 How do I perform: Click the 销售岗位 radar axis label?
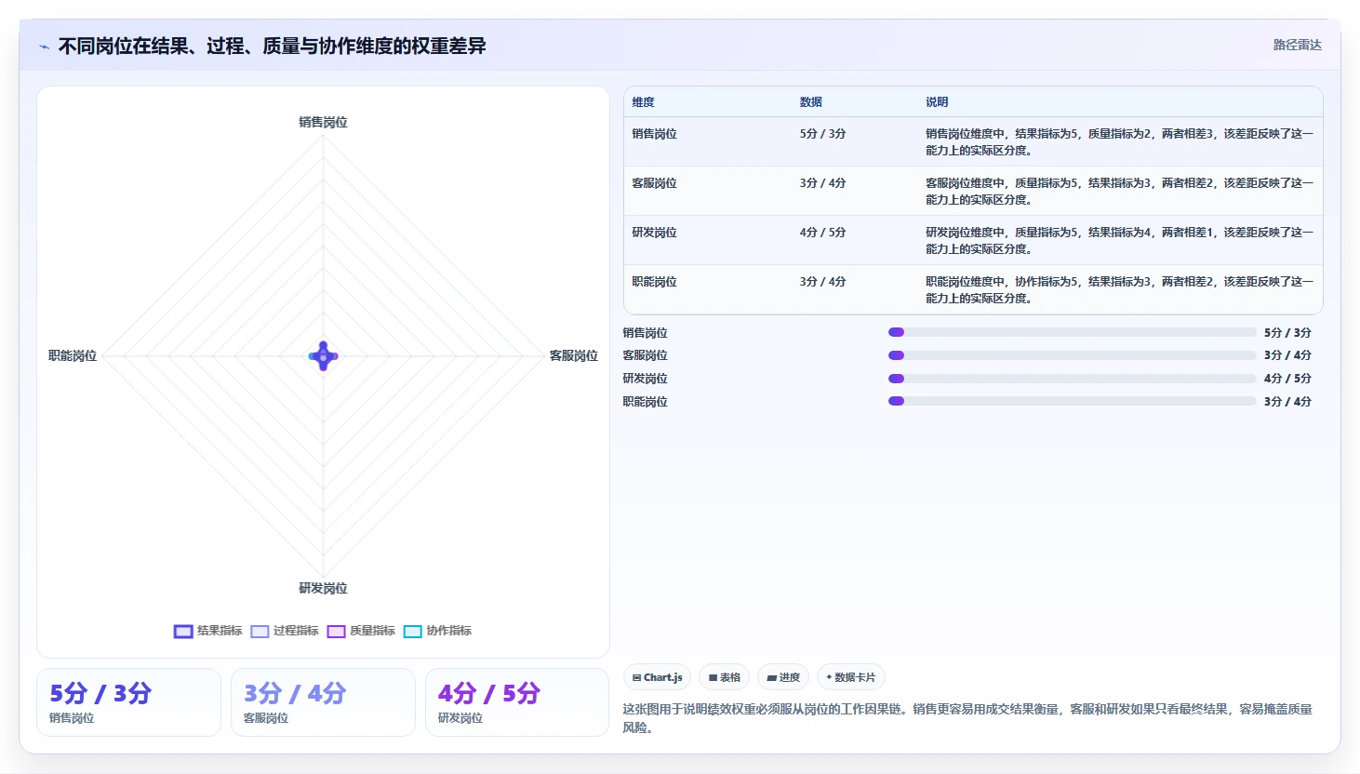(323, 122)
